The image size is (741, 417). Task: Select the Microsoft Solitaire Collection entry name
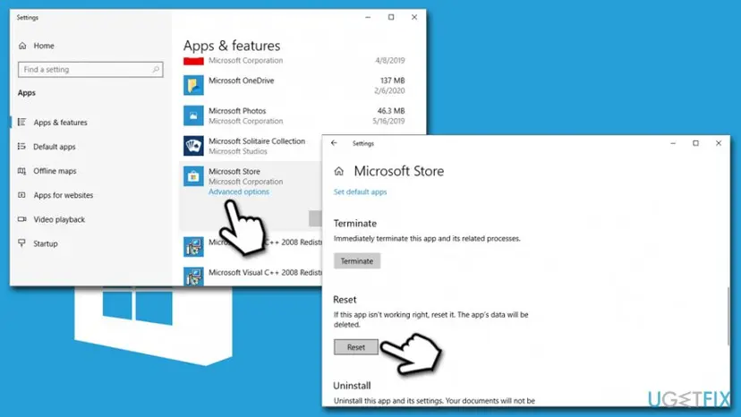pos(257,141)
